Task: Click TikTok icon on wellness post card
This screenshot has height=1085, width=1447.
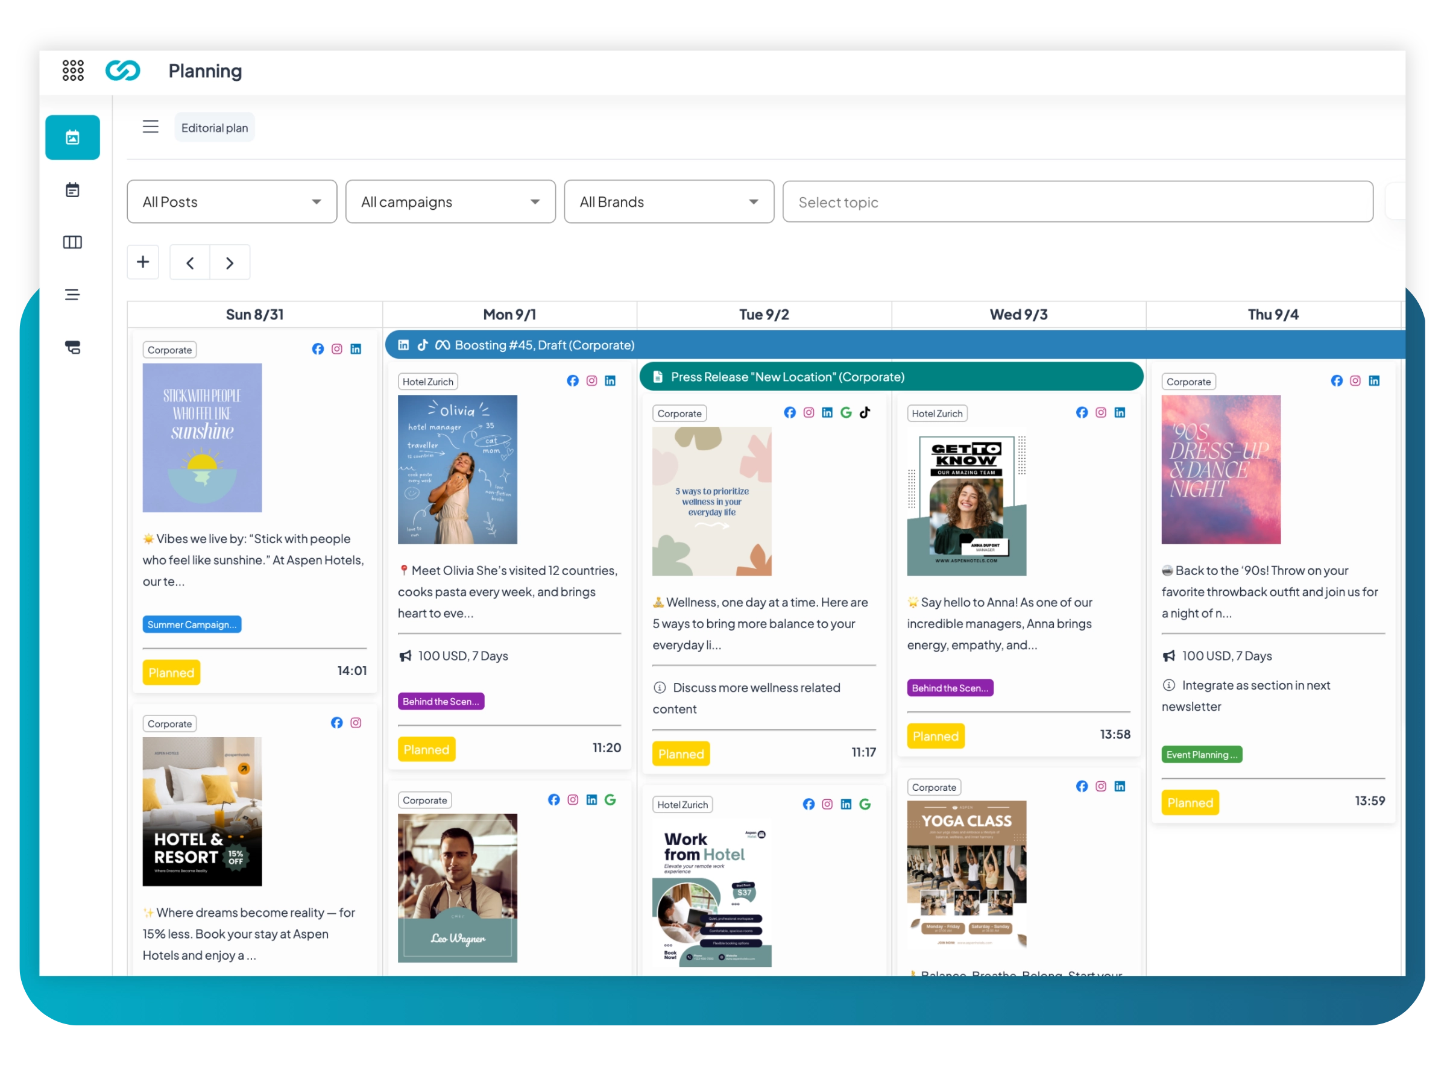Action: coord(865,412)
